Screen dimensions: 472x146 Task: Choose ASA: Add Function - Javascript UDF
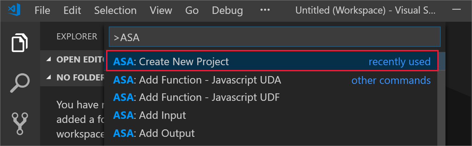point(197,98)
